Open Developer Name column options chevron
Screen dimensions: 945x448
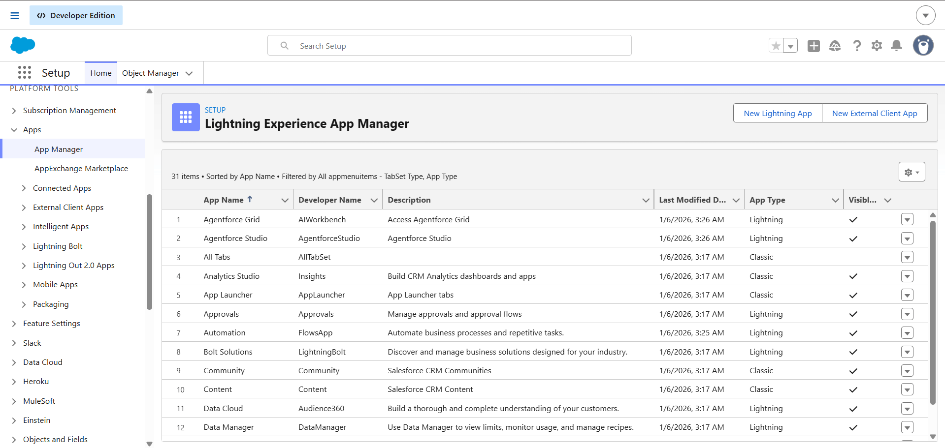tap(374, 200)
